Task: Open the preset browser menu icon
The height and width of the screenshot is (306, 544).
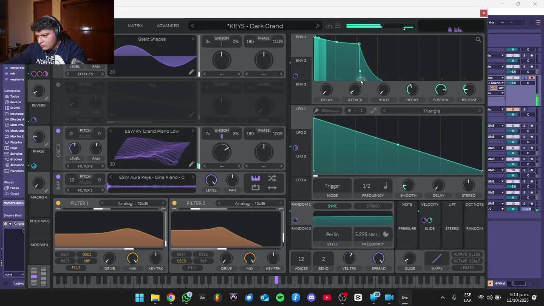Action: tap(338, 26)
